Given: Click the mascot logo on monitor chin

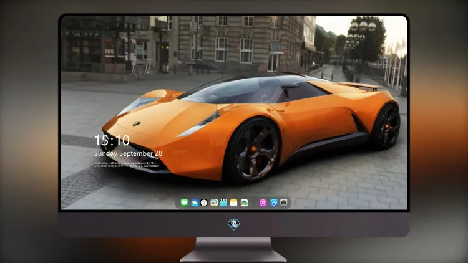Looking at the screenshot, I should click(x=234, y=224).
